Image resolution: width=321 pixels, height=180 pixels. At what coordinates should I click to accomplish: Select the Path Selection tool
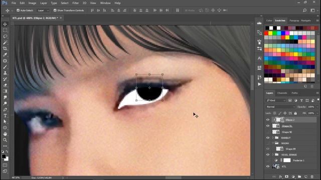coord(5,121)
